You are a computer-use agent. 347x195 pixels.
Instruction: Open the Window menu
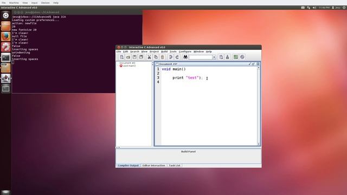(198, 51)
